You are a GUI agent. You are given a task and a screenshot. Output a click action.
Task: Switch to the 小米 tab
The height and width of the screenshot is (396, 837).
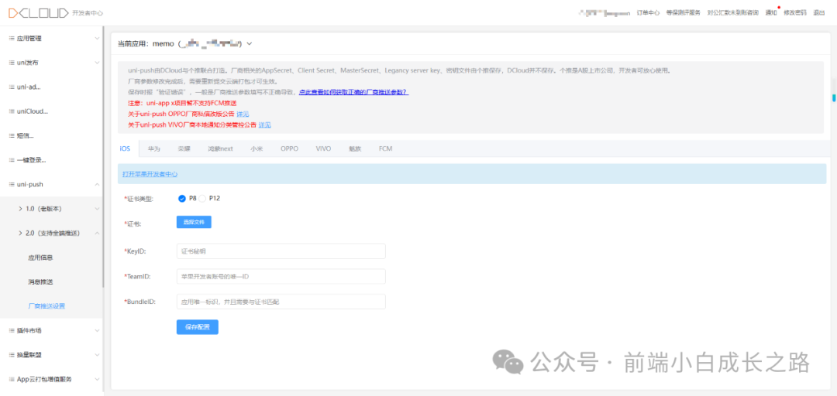[257, 148]
